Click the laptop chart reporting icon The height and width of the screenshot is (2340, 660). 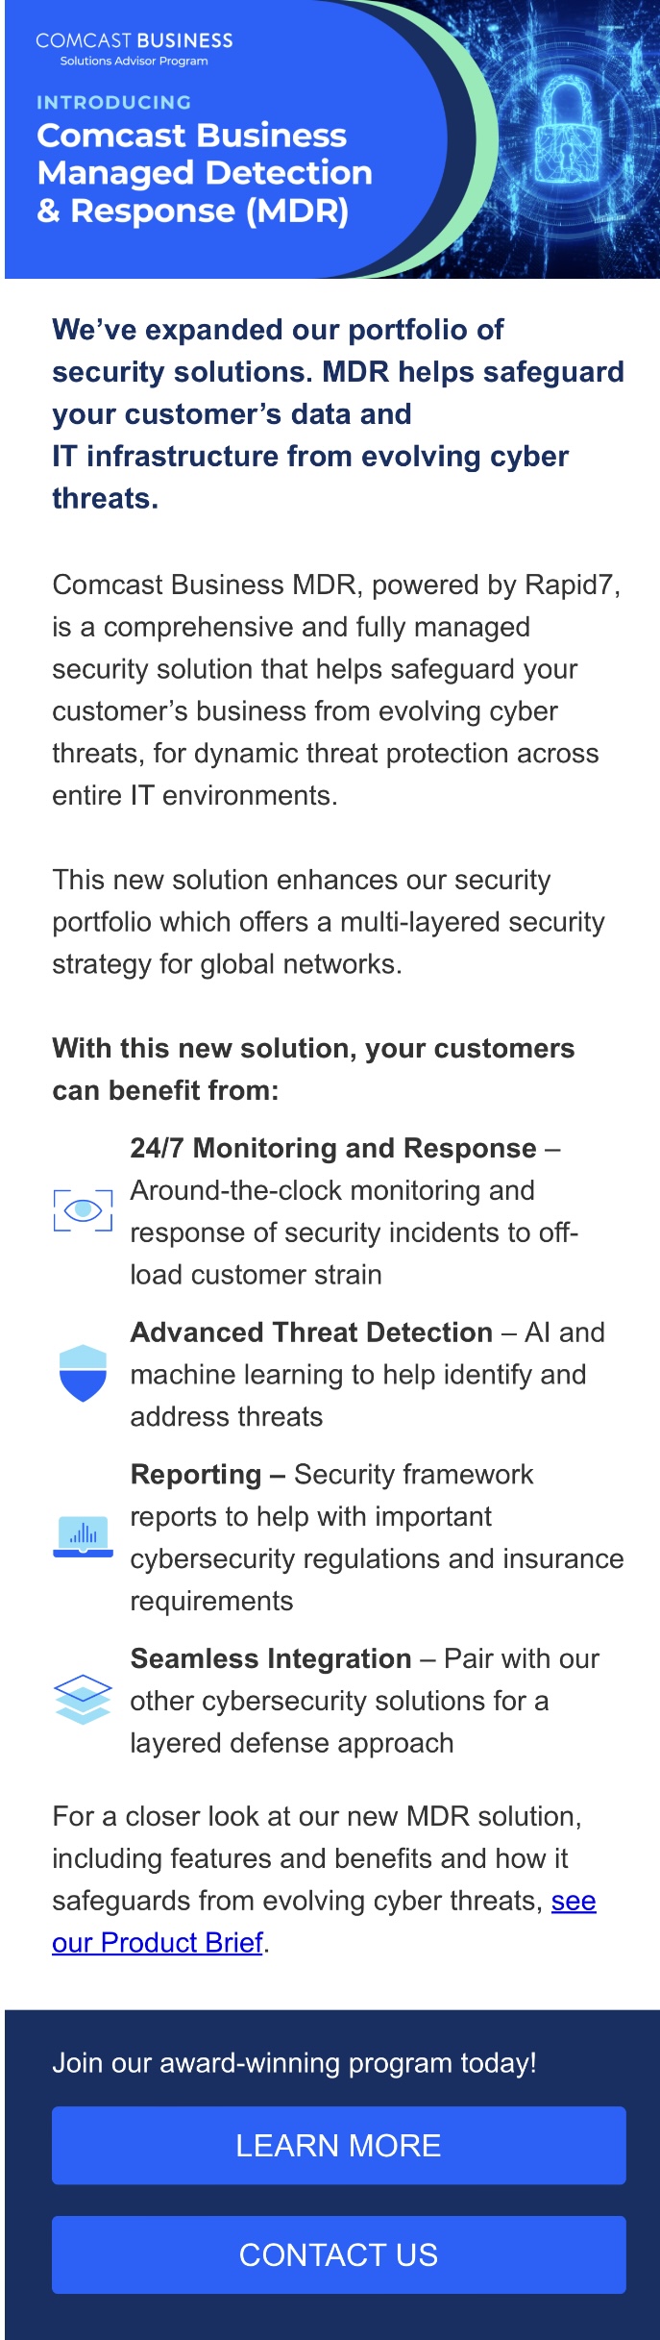[x=83, y=1536]
